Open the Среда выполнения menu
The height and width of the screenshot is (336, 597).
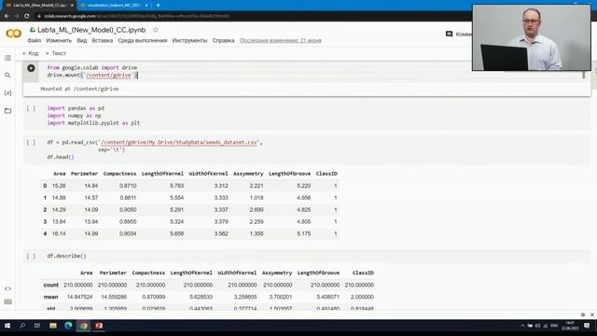click(x=143, y=40)
